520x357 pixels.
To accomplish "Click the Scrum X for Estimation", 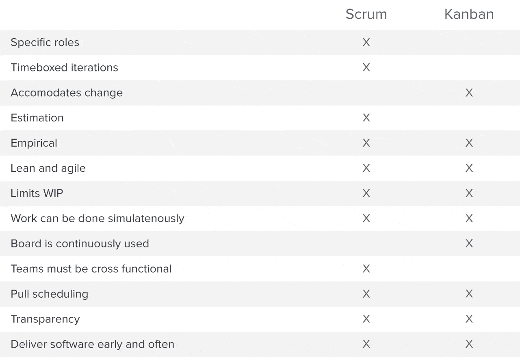I will pyautogui.click(x=366, y=118).
